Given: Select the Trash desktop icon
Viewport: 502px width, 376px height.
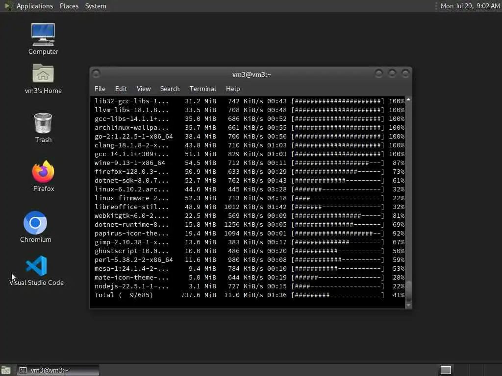Looking at the screenshot, I should pyautogui.click(x=43, y=128).
